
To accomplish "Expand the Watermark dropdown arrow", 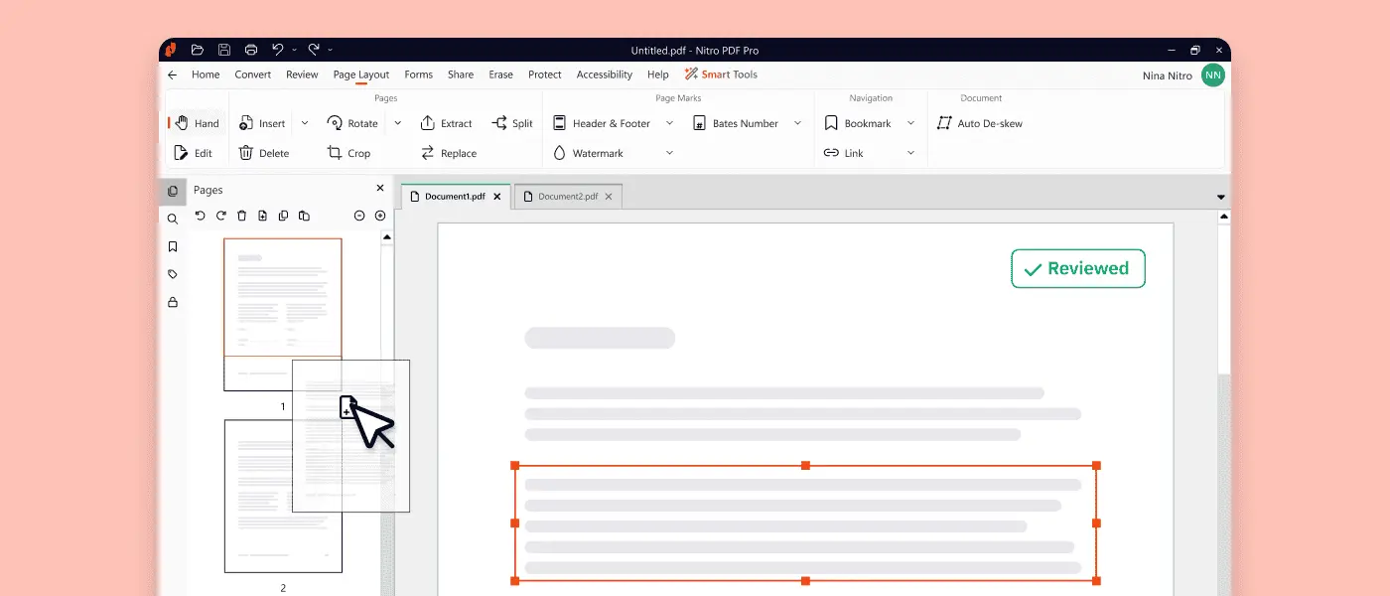I will pyautogui.click(x=669, y=153).
